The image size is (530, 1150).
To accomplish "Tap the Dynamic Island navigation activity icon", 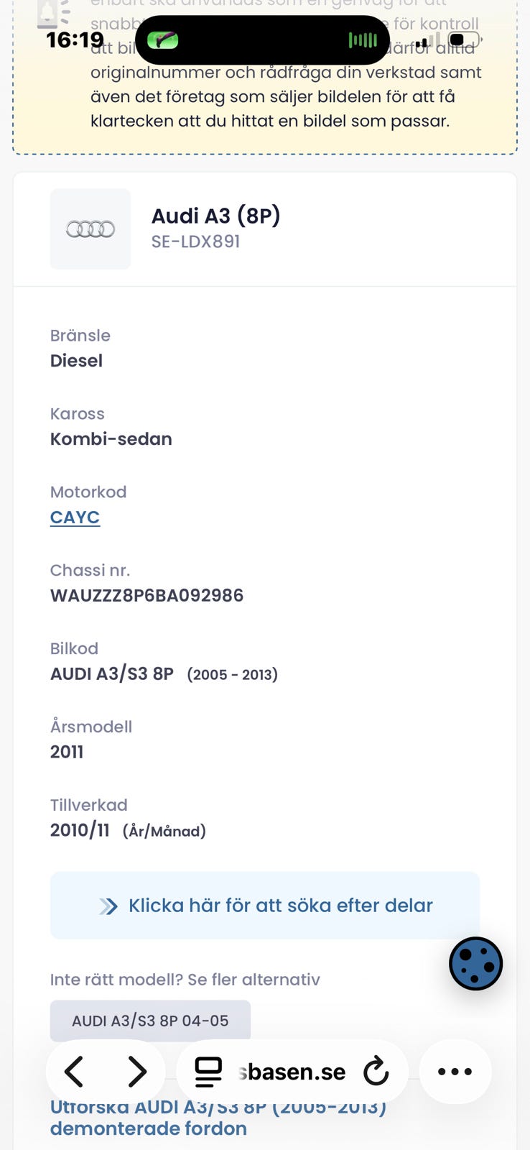I will click(163, 40).
